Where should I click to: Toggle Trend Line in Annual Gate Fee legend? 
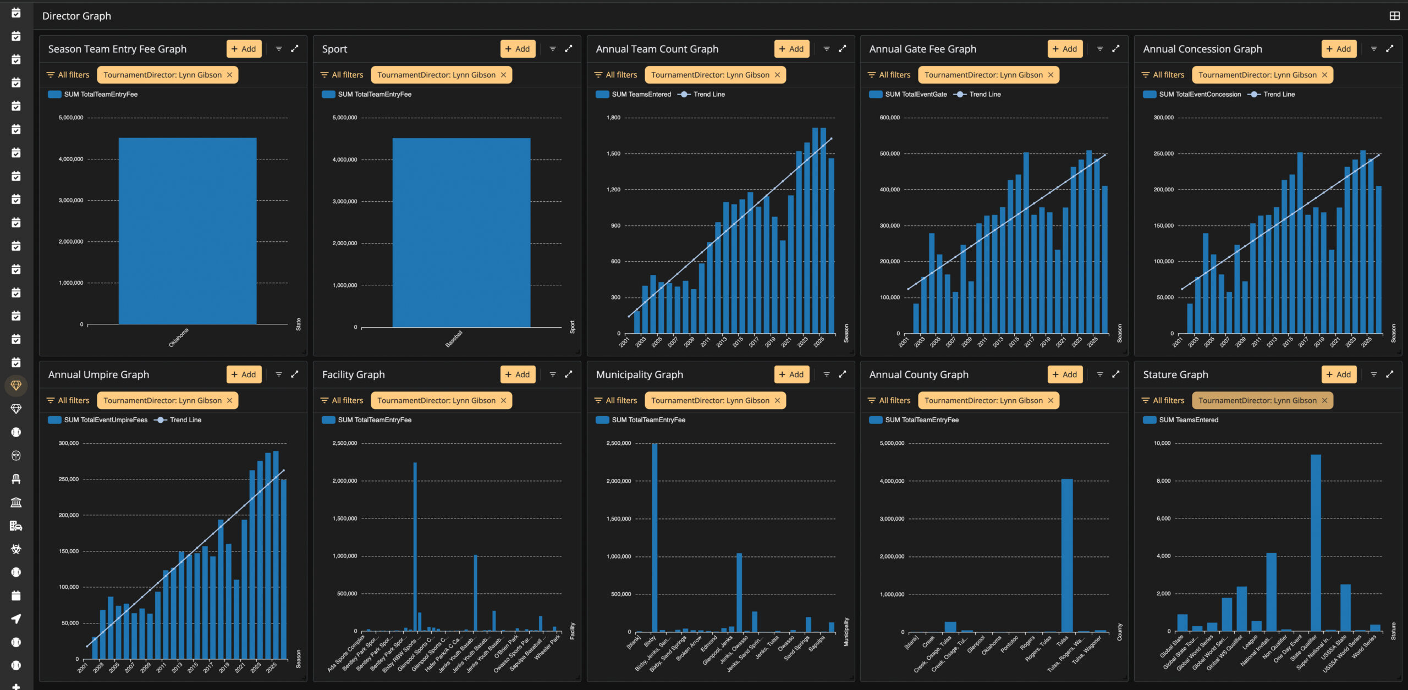click(977, 94)
